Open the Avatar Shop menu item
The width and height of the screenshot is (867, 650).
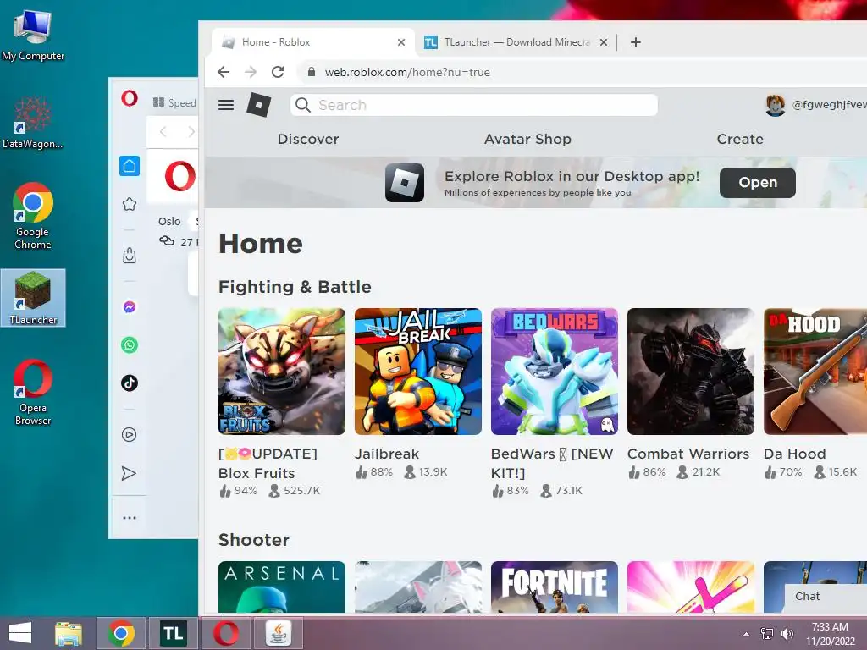pos(527,140)
